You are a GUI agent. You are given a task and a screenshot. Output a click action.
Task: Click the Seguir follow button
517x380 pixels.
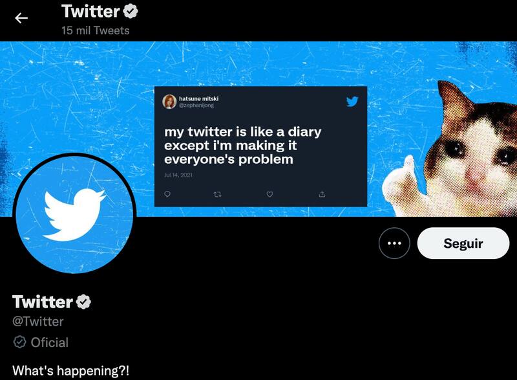[x=463, y=243]
